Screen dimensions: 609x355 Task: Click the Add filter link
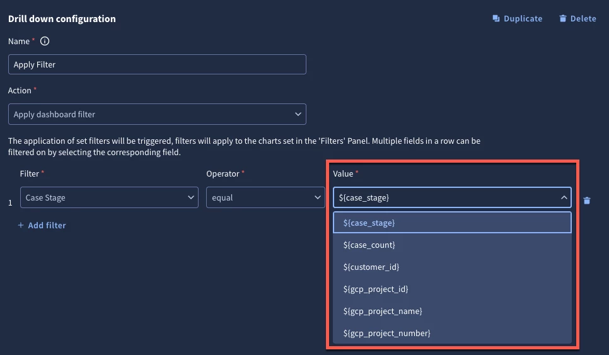click(x=47, y=225)
